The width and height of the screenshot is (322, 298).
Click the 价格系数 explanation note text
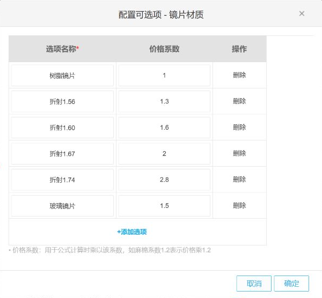(109, 250)
